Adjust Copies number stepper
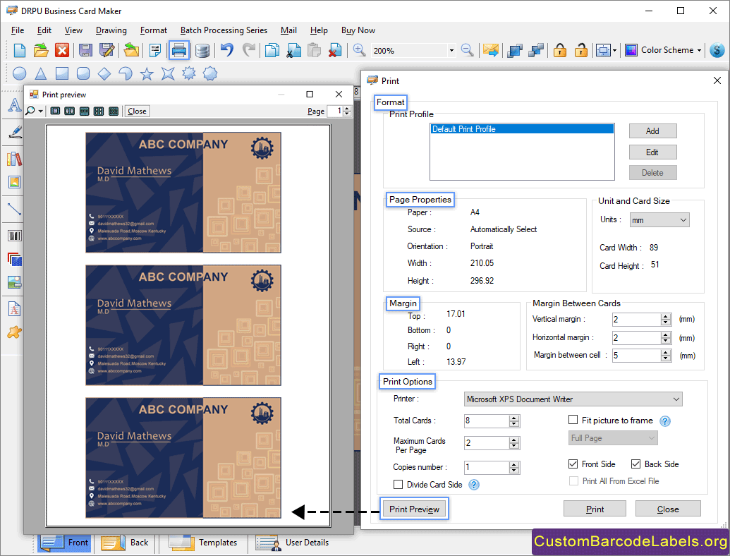The width and height of the screenshot is (730, 556). coord(514,468)
